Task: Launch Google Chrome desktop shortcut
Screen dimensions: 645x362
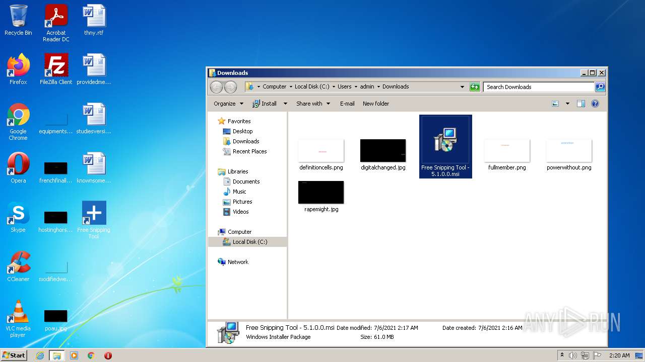Action: tap(18, 122)
